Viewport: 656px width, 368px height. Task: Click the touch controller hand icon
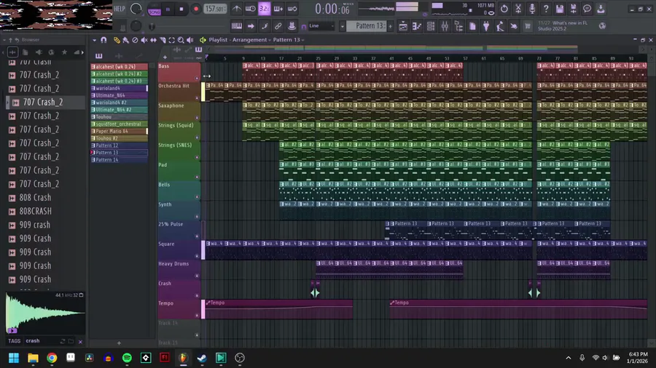514,26
